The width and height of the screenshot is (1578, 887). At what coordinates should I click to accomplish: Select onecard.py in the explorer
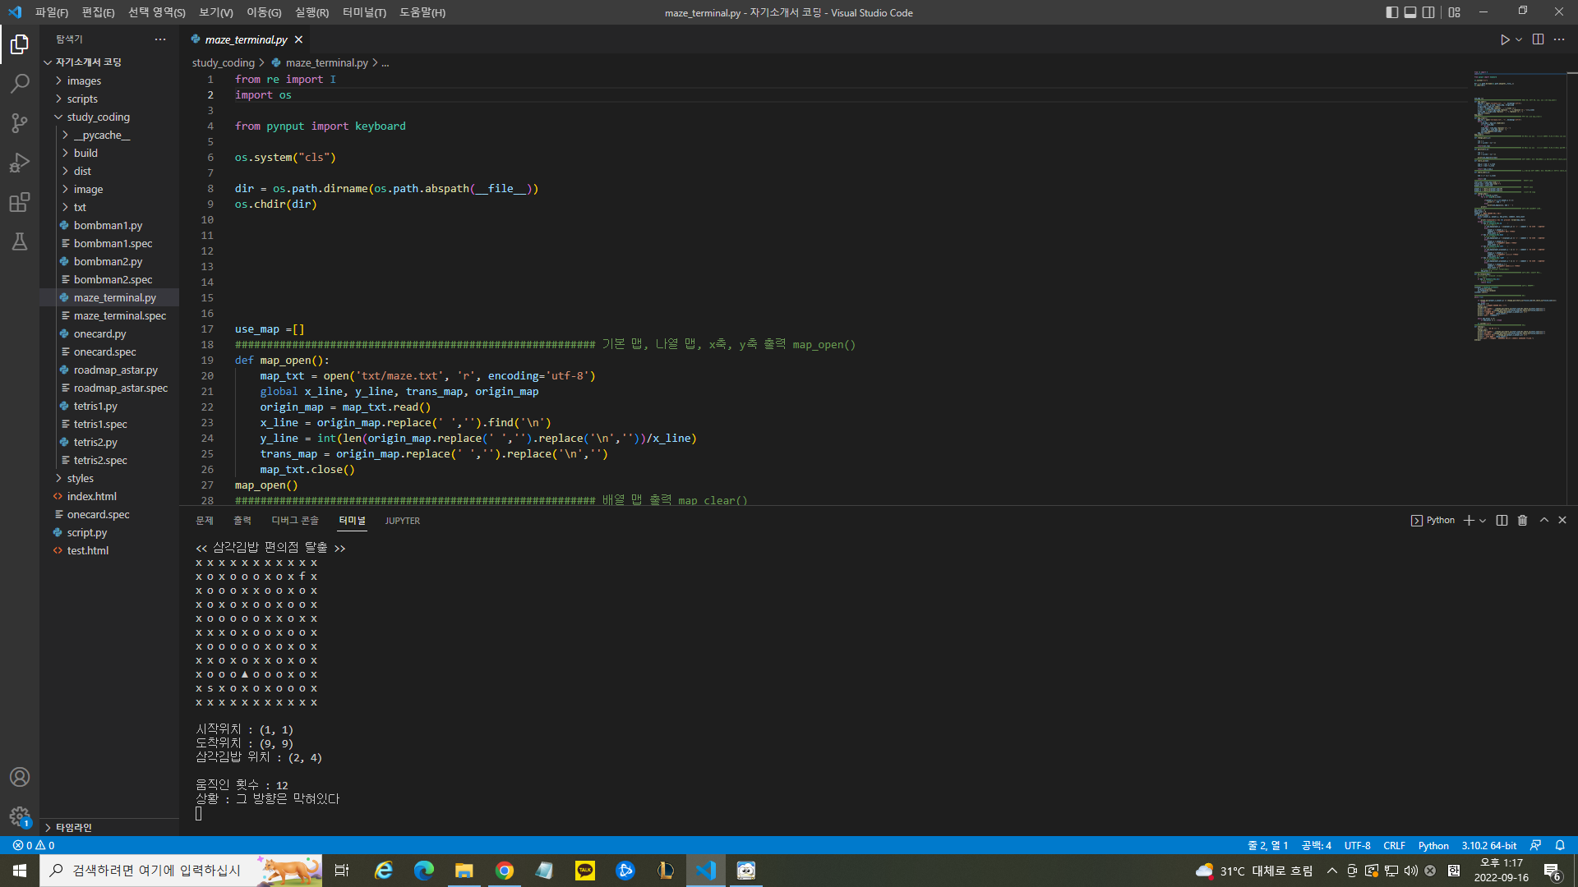[100, 333]
